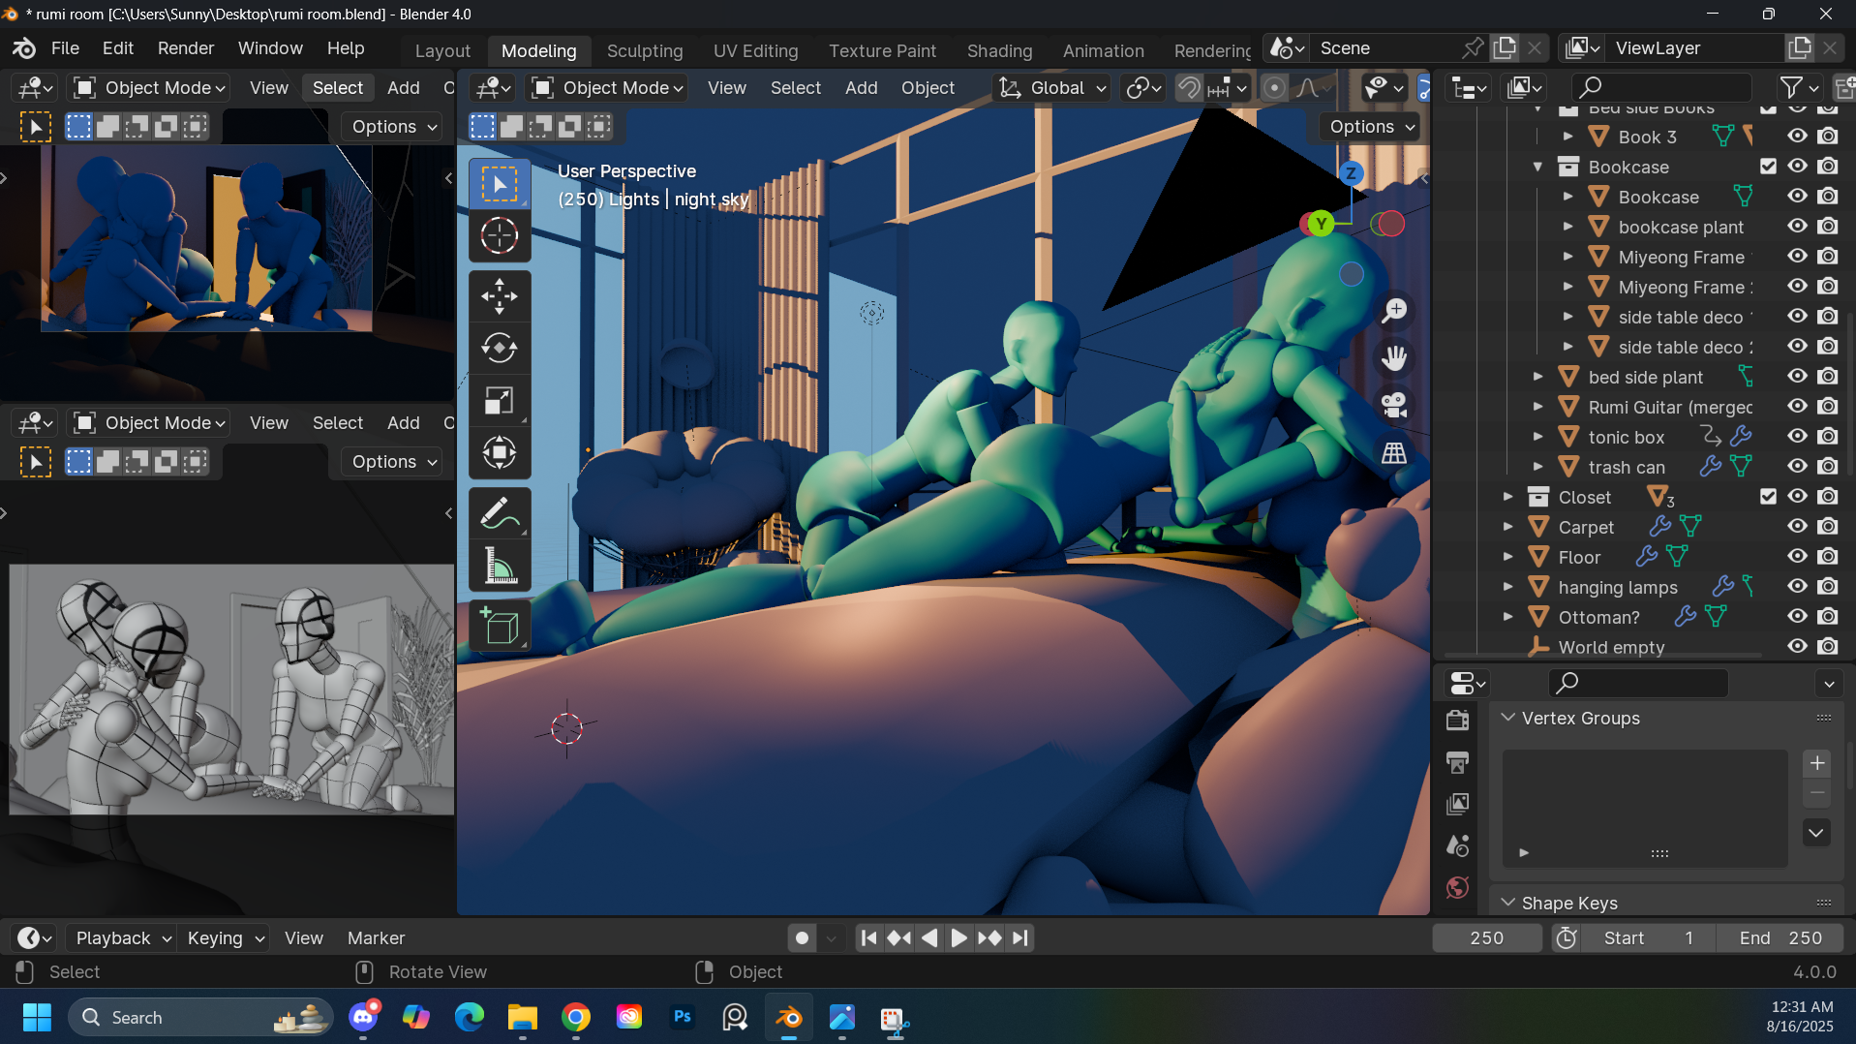Switch perspective/orthographic grid gizmo

(1394, 452)
